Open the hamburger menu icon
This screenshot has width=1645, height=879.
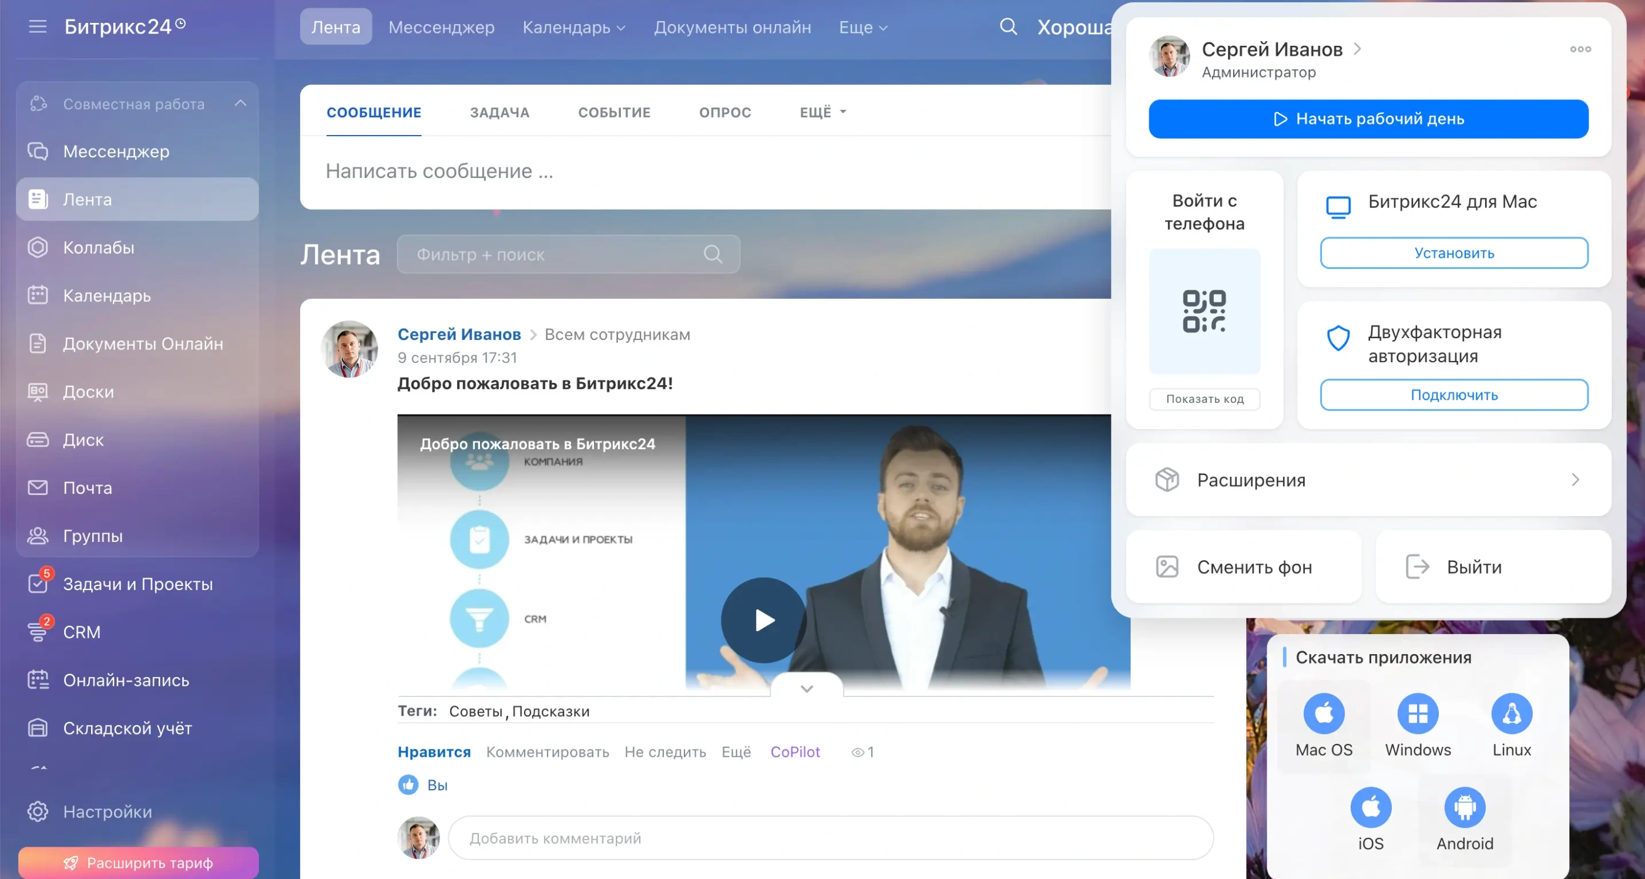coord(38,26)
